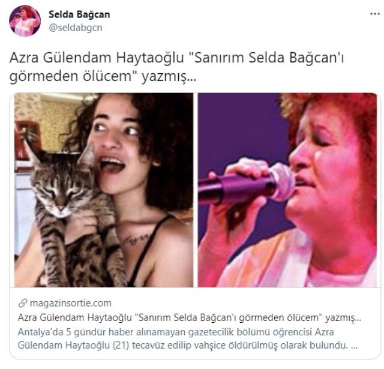This screenshot has height=369, width=384.
Task: Click the chain link icon beside magazinsortie.com
Action: coord(23,303)
